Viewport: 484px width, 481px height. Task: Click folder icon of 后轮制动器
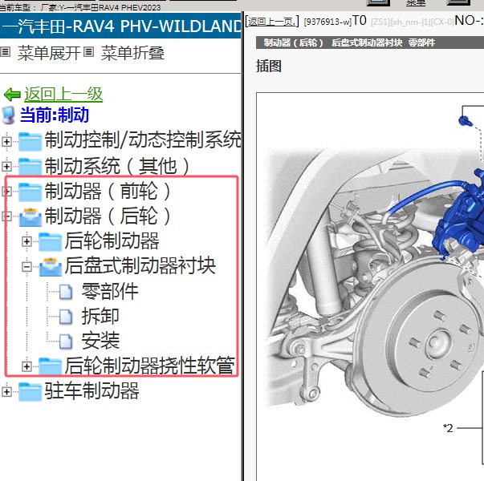pyautogui.click(x=51, y=241)
